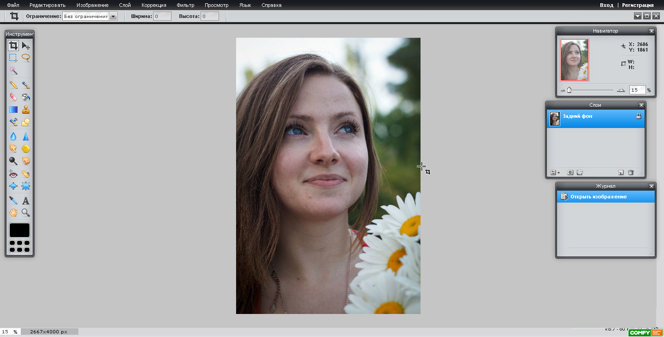Select the Move tool
664x337 pixels.
(x=26, y=46)
